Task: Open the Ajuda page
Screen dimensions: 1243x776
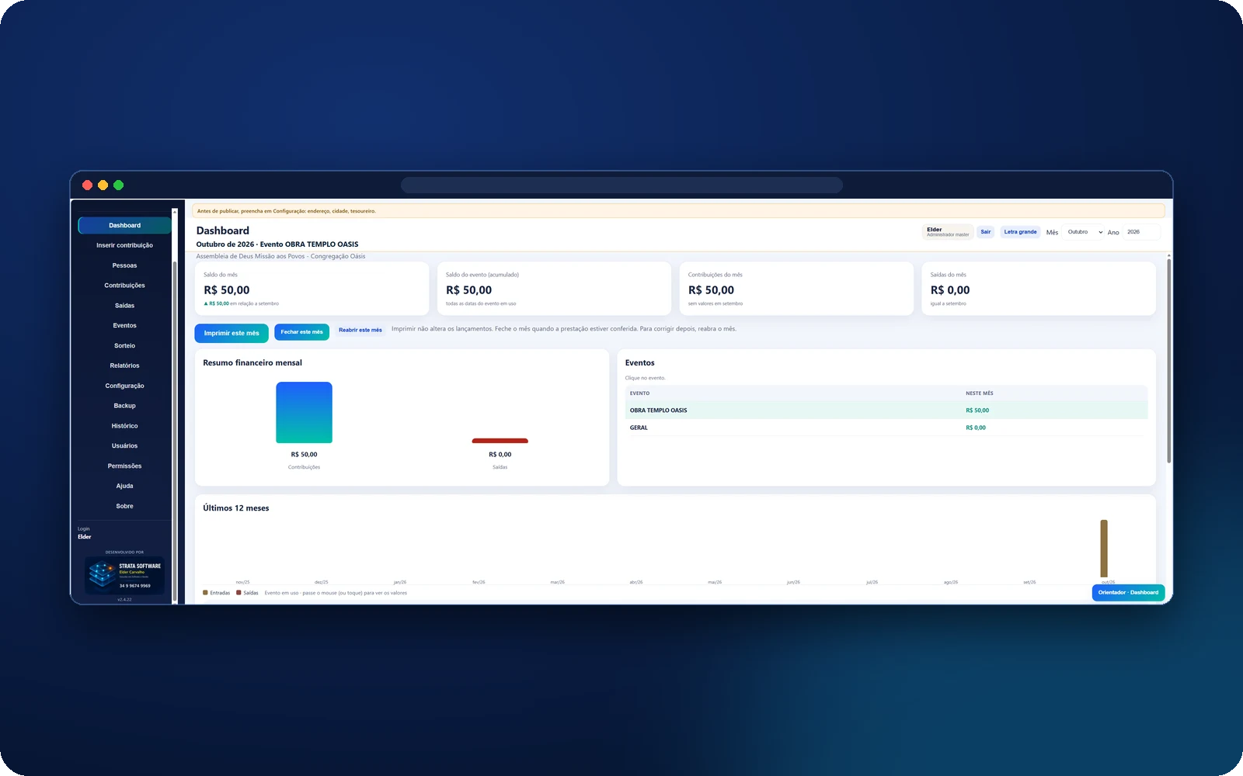Action: tap(124, 486)
